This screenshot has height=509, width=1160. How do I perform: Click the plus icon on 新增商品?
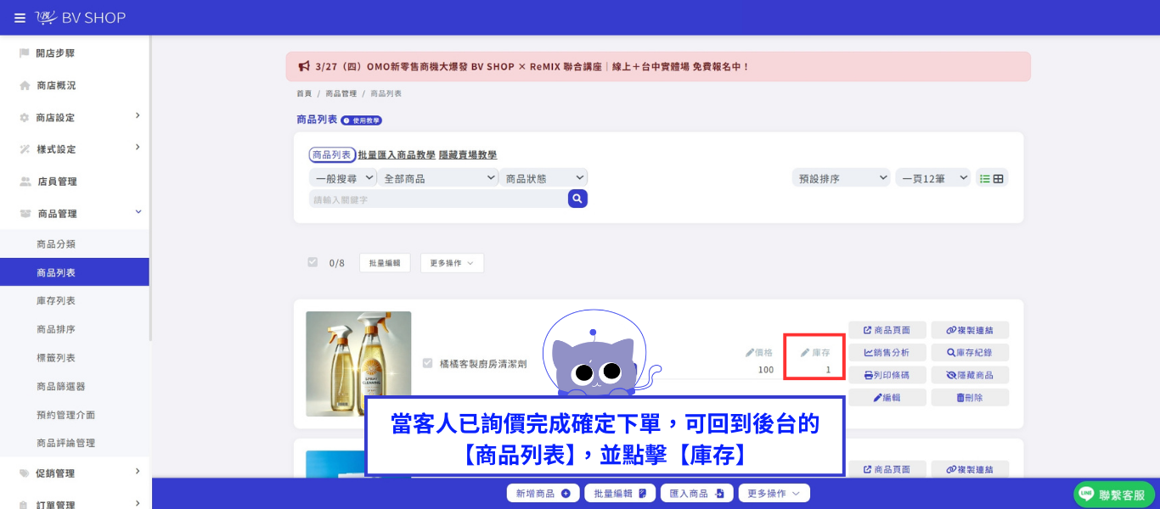[566, 494]
